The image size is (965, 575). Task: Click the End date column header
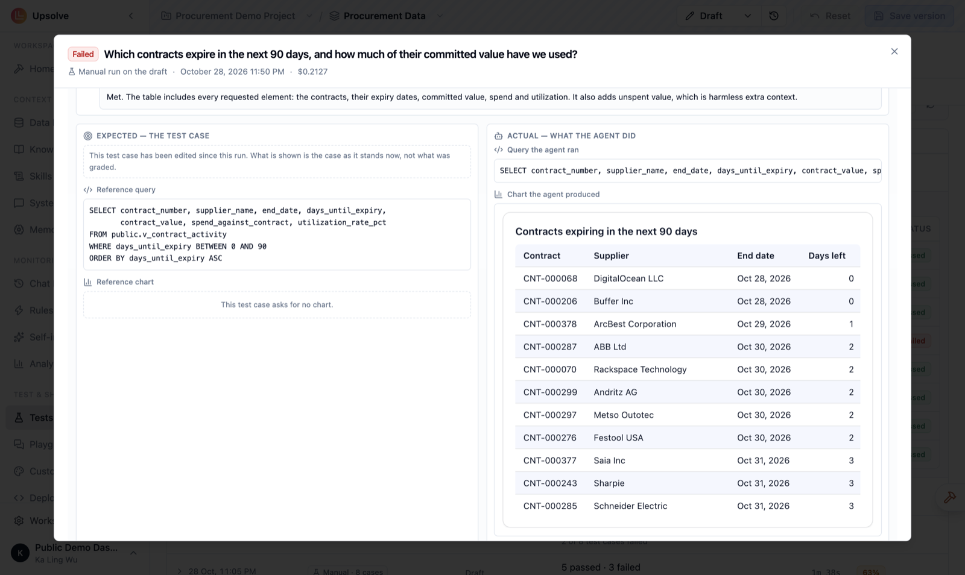click(x=756, y=256)
